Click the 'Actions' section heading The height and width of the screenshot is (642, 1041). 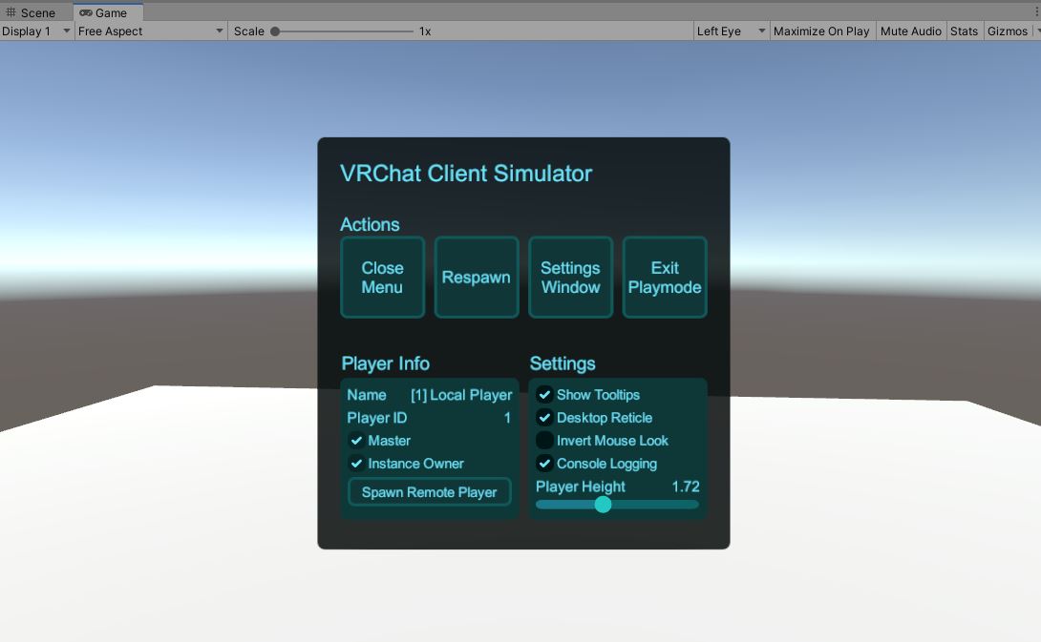370,224
